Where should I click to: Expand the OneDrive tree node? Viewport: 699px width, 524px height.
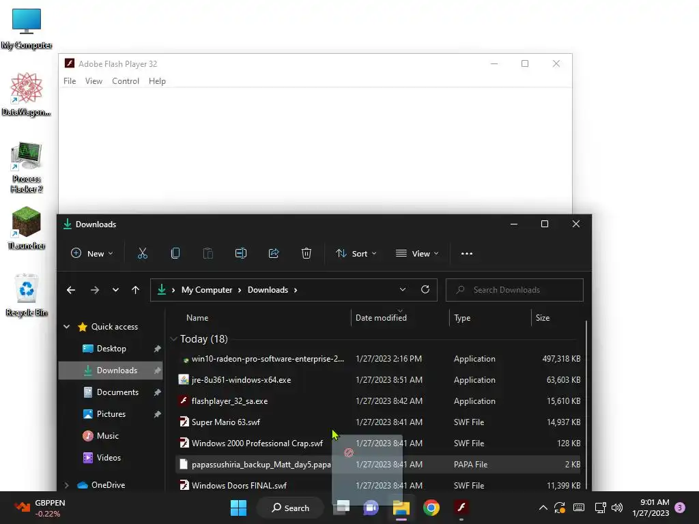(x=66, y=485)
